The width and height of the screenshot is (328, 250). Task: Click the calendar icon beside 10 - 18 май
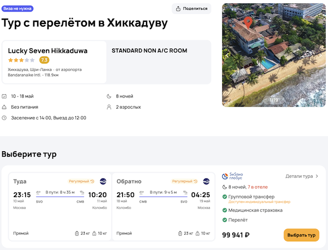point(4,97)
